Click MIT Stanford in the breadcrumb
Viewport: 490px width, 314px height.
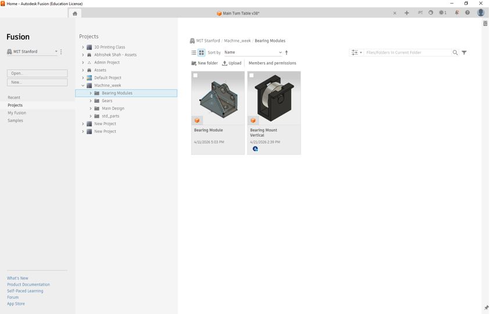point(208,41)
